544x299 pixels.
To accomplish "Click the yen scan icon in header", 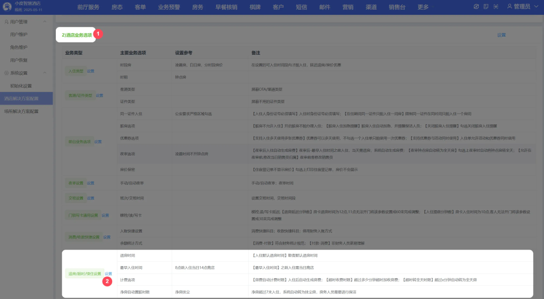I will [496, 6].
